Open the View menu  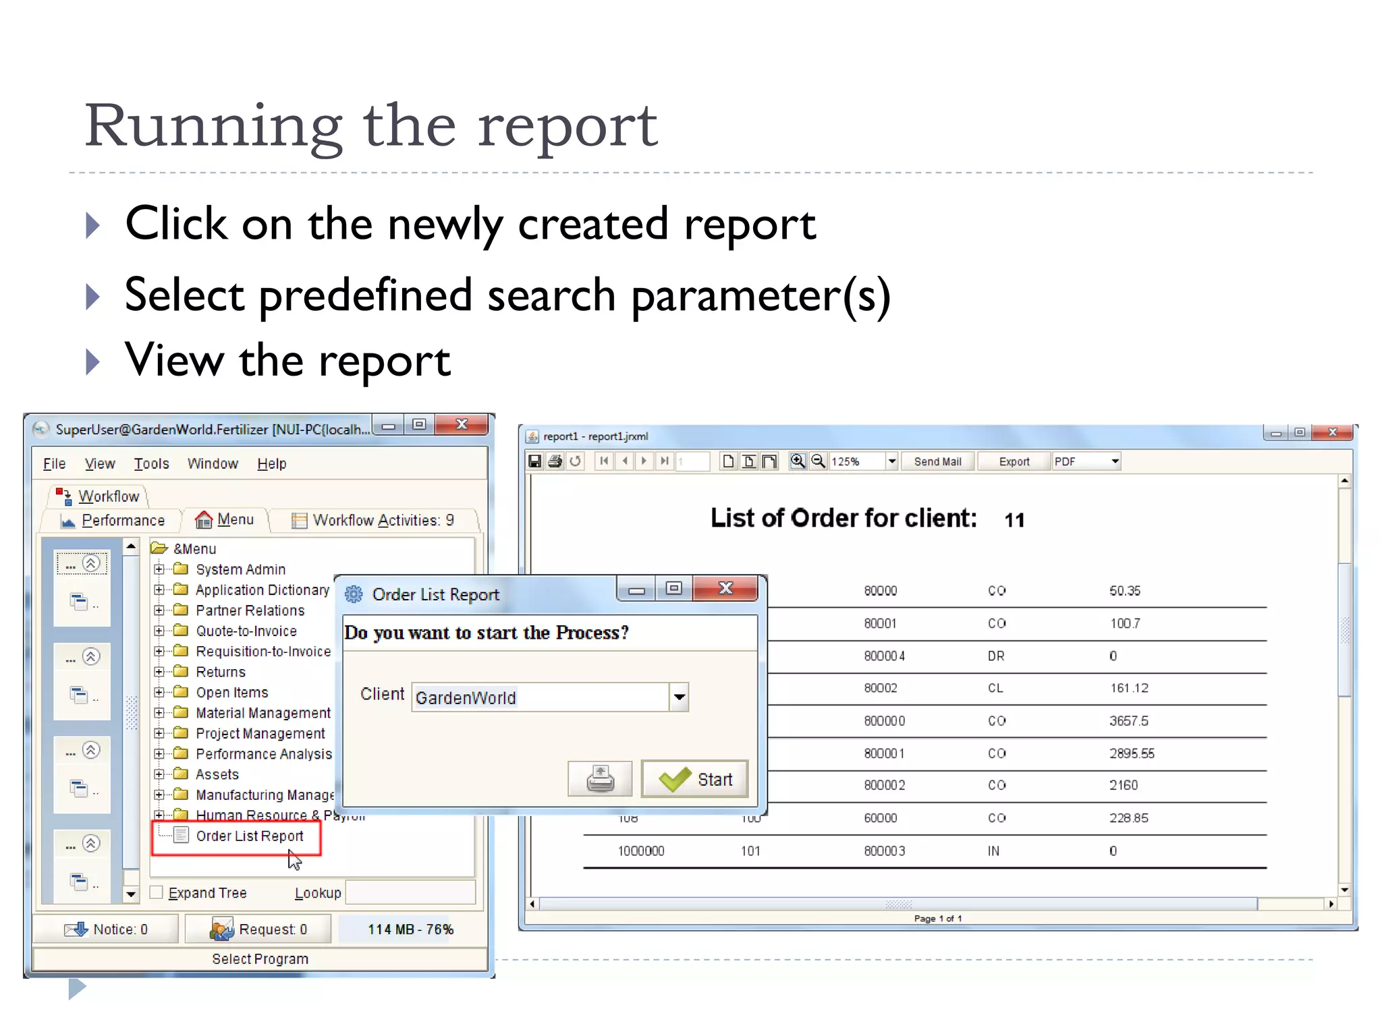tap(100, 463)
